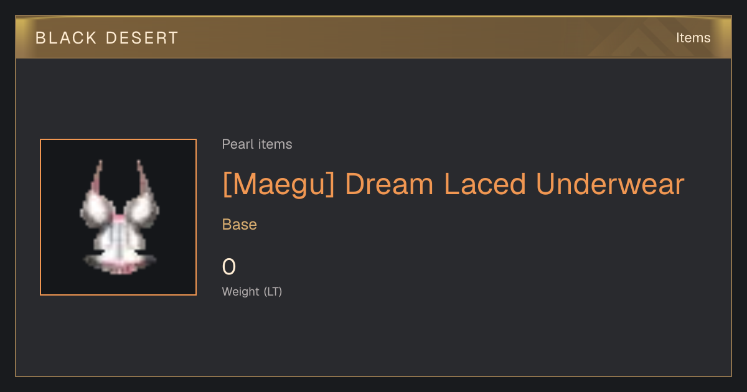747x392 pixels.
Task: Click the Weight (LT) label
Action: (x=252, y=291)
